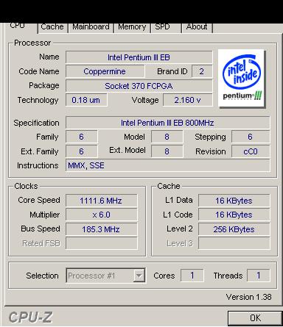Click the OK button

coord(255,318)
